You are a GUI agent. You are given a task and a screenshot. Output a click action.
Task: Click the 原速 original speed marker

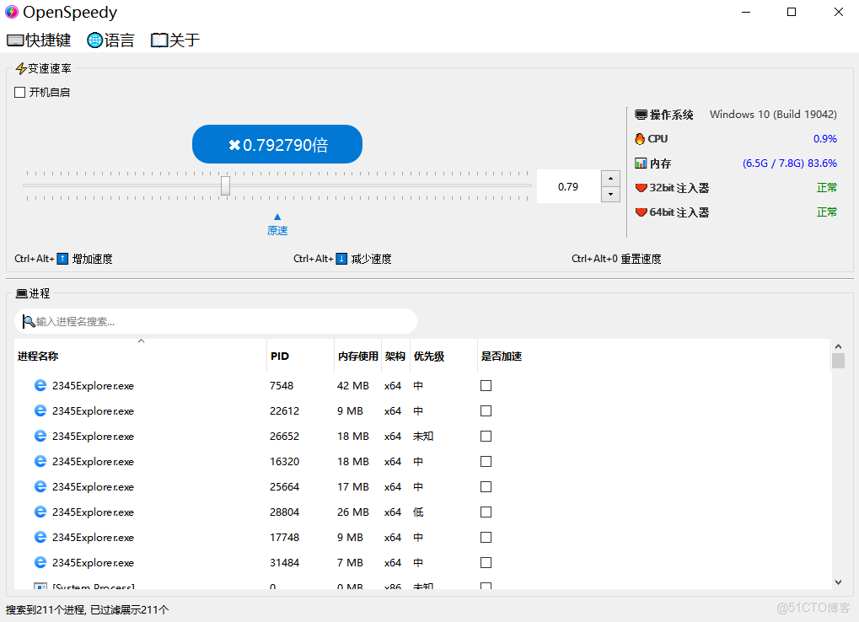click(277, 225)
